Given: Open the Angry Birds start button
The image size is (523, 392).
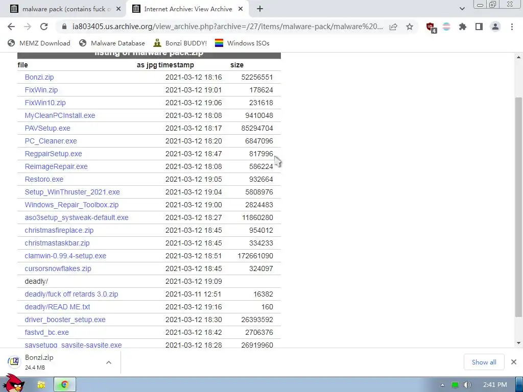Looking at the screenshot, I should (15, 383).
